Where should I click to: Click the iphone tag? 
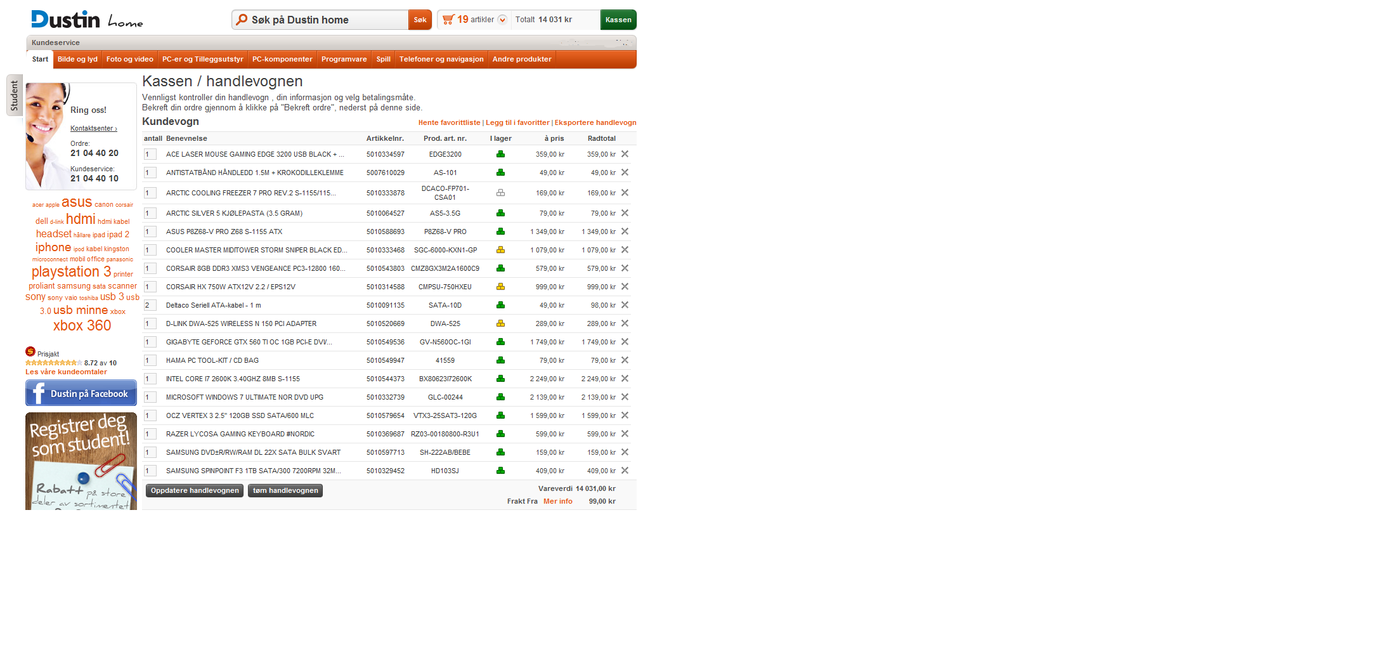point(53,247)
